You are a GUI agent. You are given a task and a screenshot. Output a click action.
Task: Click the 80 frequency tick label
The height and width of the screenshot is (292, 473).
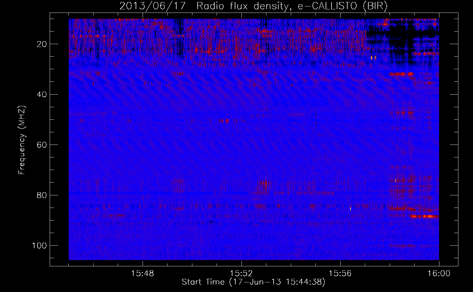point(42,195)
